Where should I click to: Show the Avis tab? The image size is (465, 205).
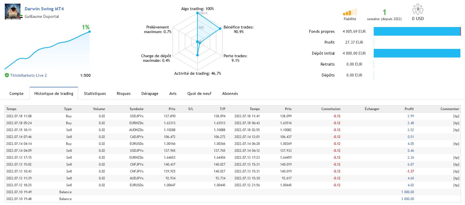(x=173, y=93)
